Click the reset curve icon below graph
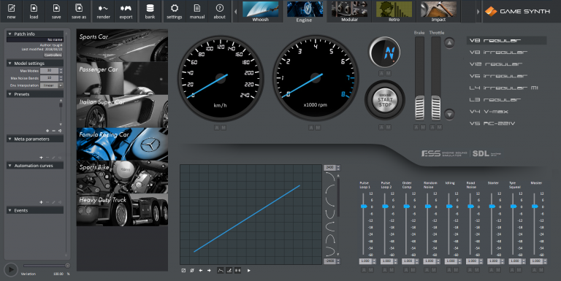Viewport: 561px width, 281px height. click(192, 271)
